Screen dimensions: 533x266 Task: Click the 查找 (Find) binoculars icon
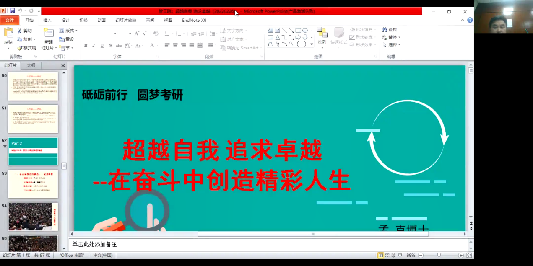385,30
